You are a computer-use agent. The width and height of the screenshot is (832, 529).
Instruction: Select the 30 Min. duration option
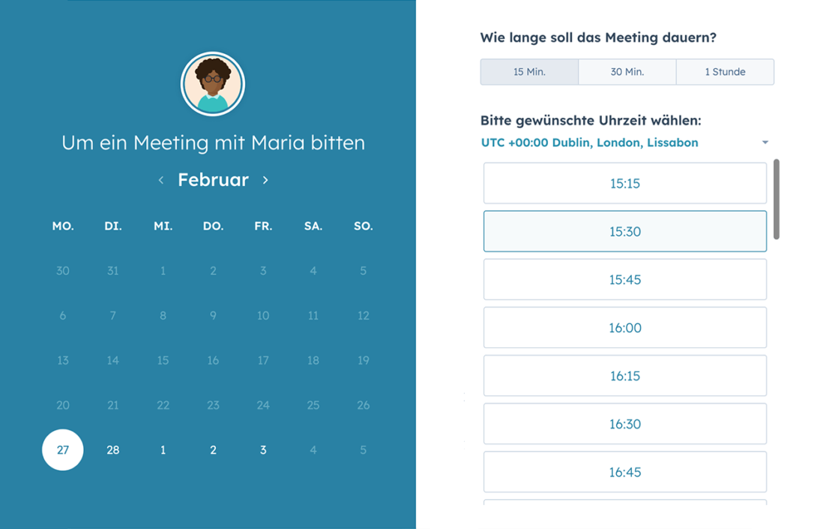(x=627, y=72)
